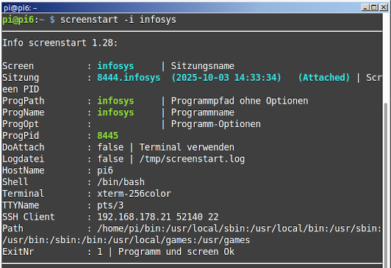The height and width of the screenshot is (268, 391).
Task: Click the ProgPid value 8445
Action: pyautogui.click(x=108, y=135)
